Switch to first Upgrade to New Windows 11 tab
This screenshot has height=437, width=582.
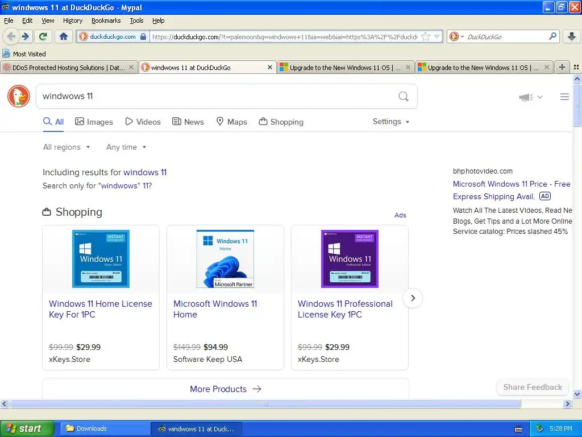345,67
